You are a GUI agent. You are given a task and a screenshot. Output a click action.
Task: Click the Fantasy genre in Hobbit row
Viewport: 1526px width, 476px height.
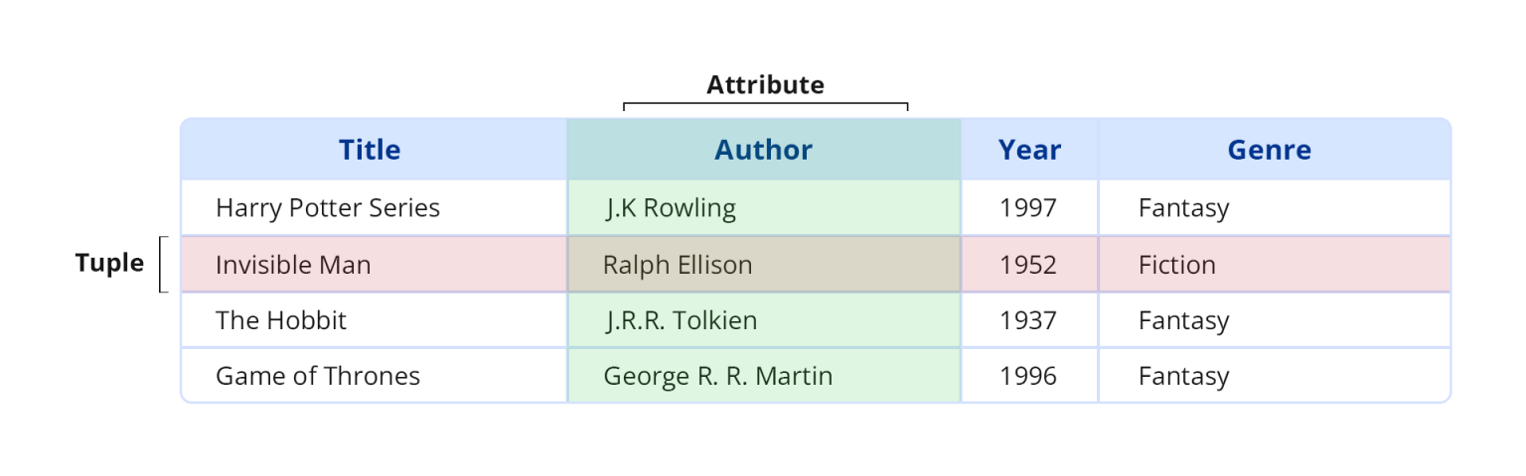(x=1183, y=320)
